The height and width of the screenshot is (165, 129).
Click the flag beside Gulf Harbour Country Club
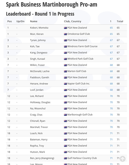(x=65, y=158)
